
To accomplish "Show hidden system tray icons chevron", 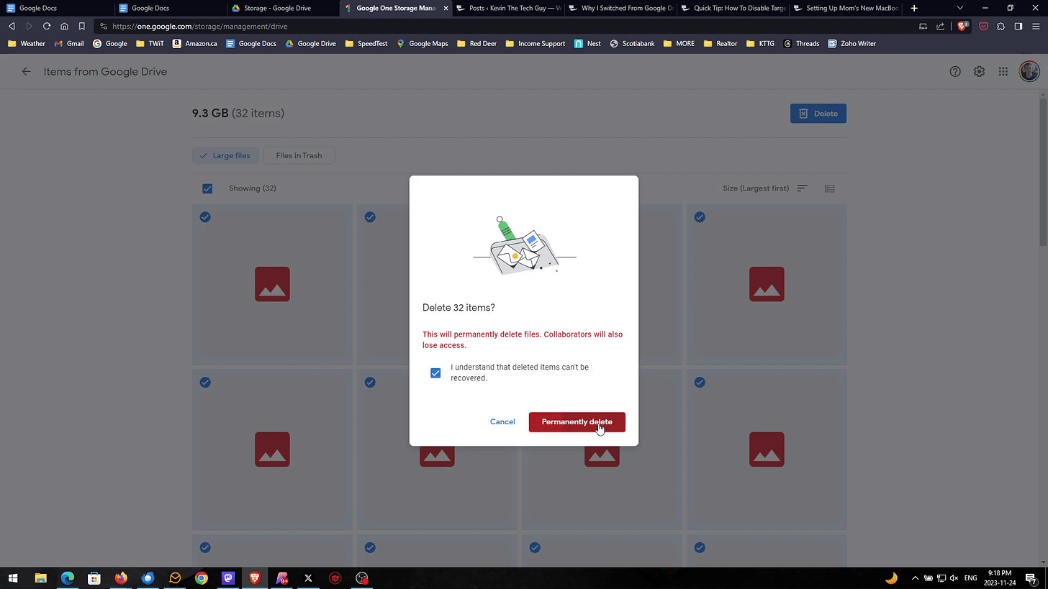I will [915, 578].
